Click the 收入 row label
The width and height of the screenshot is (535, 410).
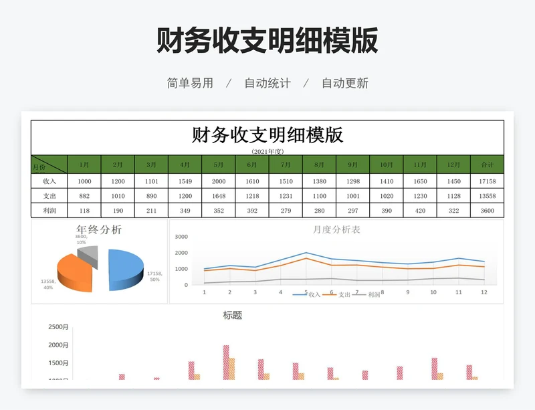point(49,181)
